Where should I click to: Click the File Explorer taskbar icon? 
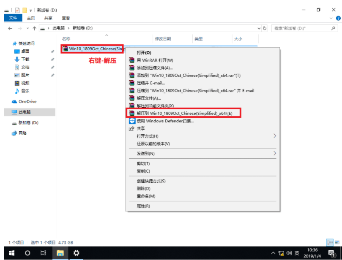(60, 253)
